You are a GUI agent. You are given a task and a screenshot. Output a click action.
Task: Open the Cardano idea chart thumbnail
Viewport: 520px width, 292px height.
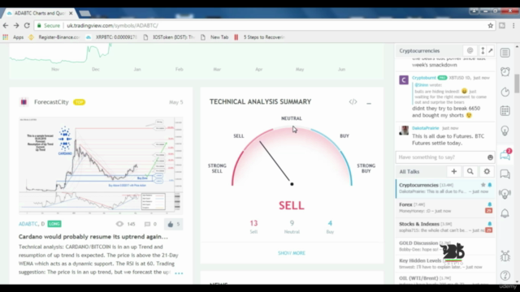click(x=101, y=165)
